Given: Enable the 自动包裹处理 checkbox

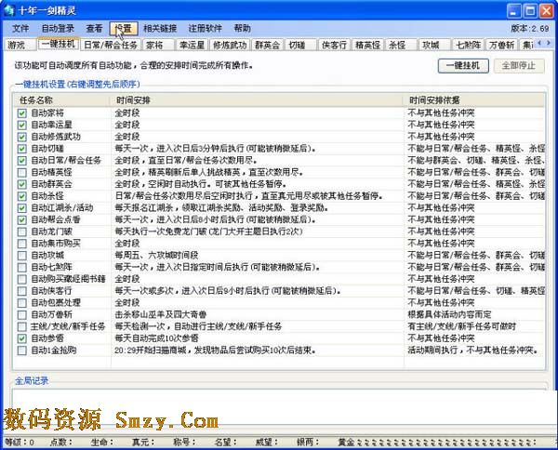Looking at the screenshot, I should pos(22,303).
